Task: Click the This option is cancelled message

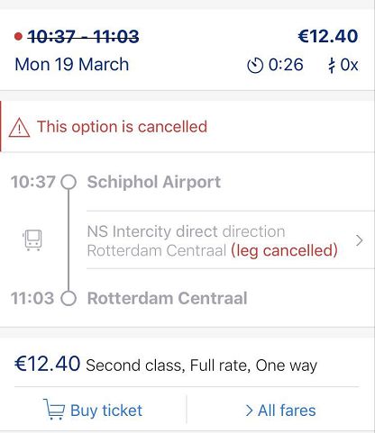Action: tap(122, 127)
